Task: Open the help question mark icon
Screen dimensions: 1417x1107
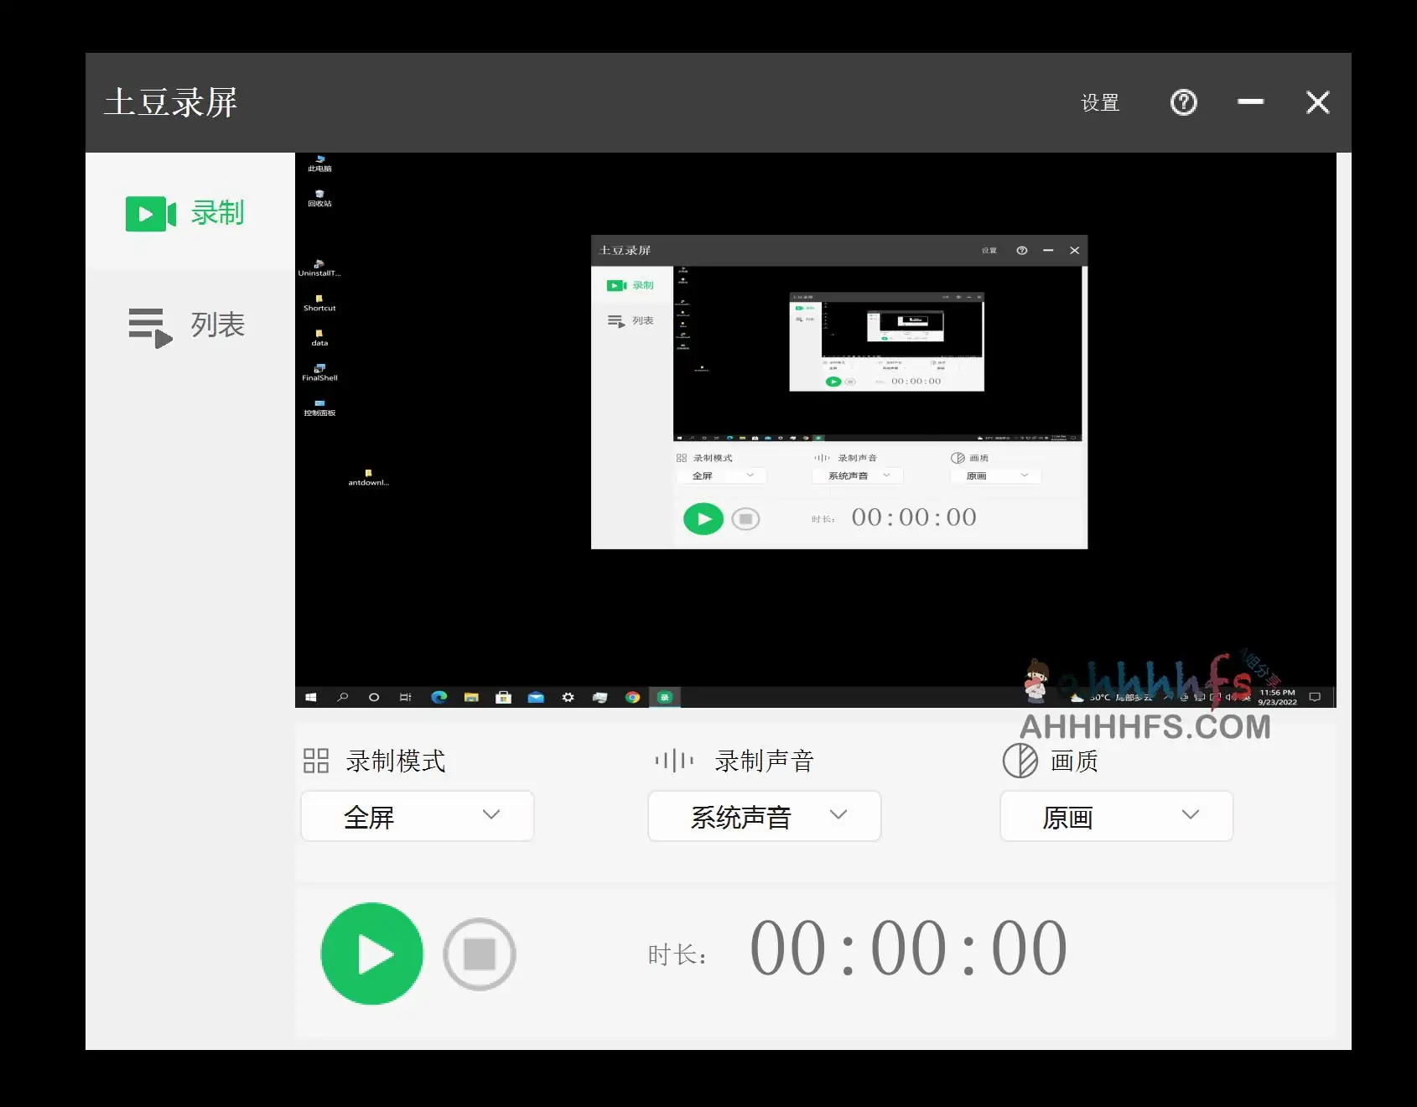Action: point(1182,102)
